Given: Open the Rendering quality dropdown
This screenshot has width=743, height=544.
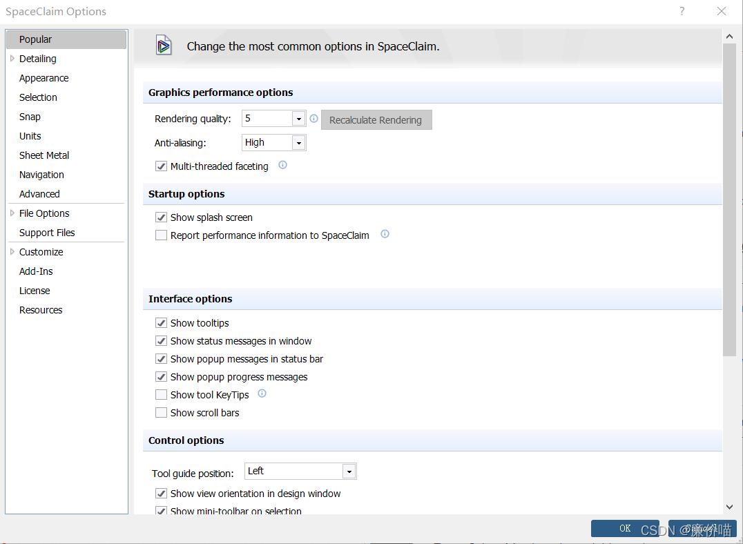Looking at the screenshot, I should coord(298,119).
